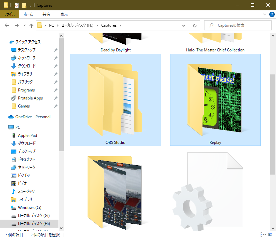Open Apple iPad under PC

pos(27,136)
